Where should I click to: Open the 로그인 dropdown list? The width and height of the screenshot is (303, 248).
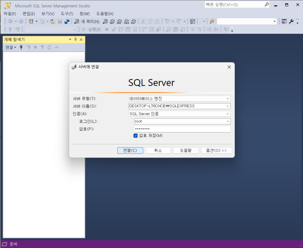228,121
